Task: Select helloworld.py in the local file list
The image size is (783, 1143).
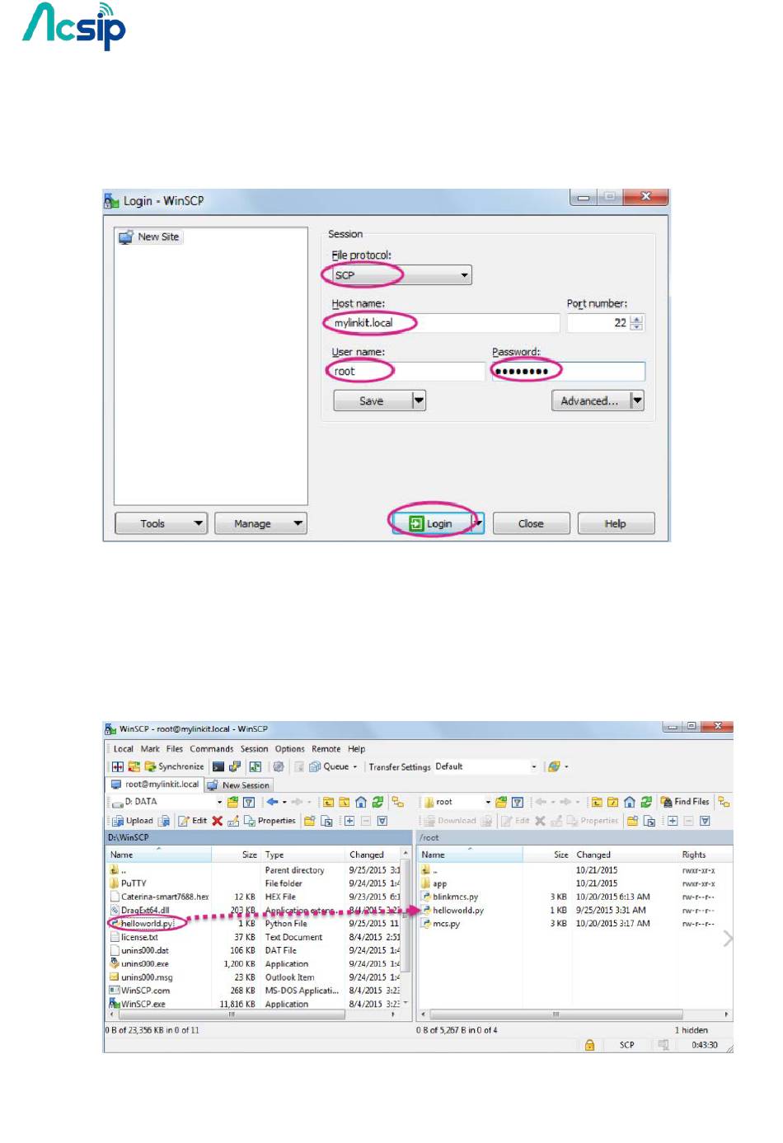Action: [x=147, y=924]
